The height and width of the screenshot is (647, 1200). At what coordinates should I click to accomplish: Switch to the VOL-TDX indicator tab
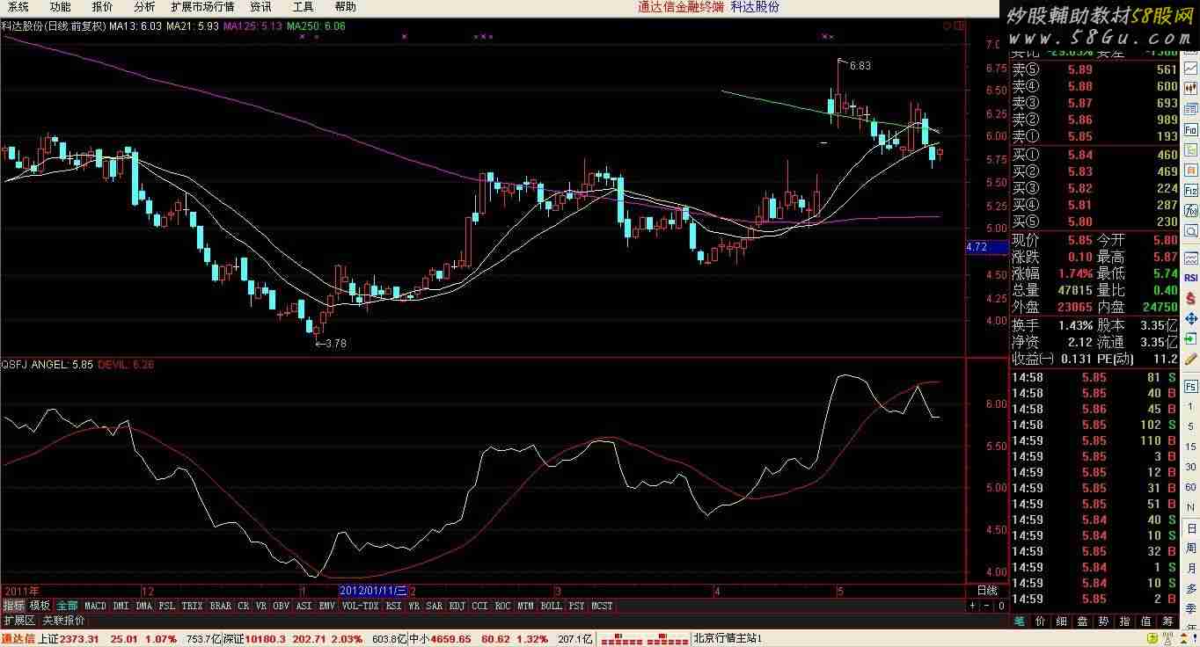click(x=360, y=606)
